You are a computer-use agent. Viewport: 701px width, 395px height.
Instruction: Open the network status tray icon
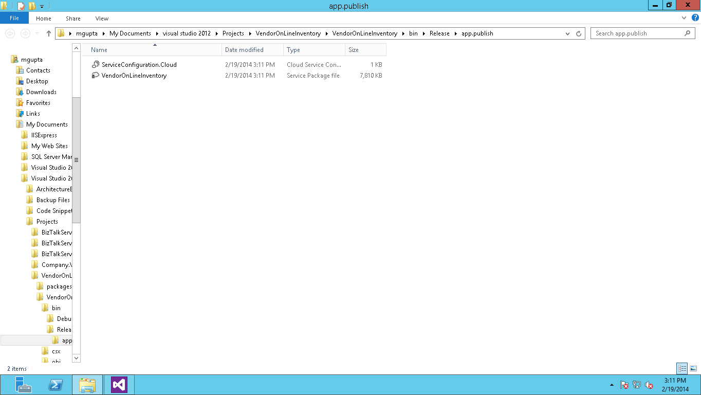[637, 385]
